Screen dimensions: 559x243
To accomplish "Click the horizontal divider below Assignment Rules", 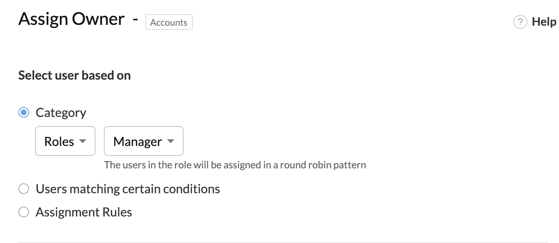I will pyautogui.click(x=283, y=242).
